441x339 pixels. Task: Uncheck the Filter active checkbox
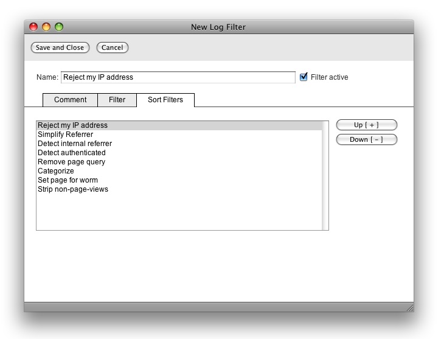(x=304, y=77)
